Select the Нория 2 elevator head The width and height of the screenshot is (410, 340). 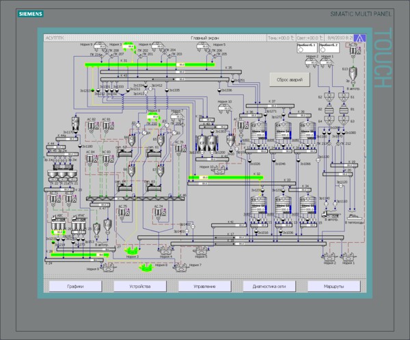tap(311, 62)
